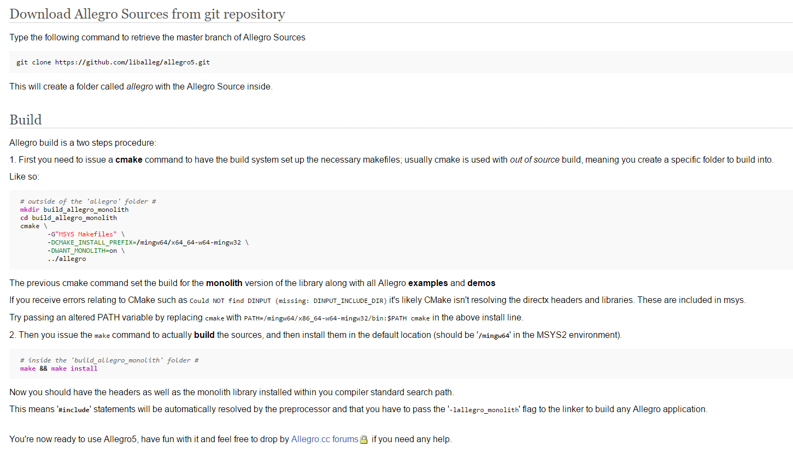Click the git clone command line

(113, 62)
